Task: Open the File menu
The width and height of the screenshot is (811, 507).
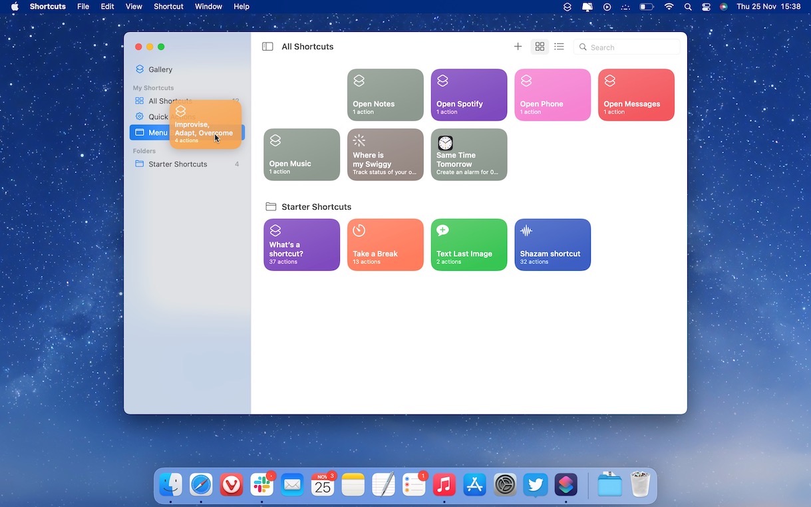Action: (83, 7)
